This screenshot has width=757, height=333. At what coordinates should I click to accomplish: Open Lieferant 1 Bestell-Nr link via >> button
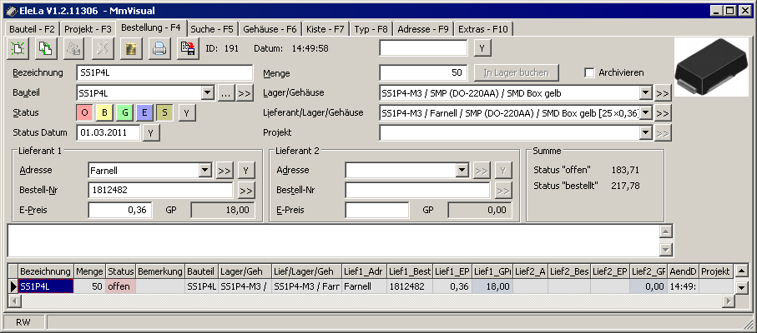coord(245,191)
